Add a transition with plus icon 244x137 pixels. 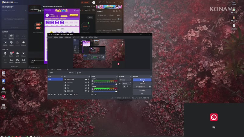(124, 86)
